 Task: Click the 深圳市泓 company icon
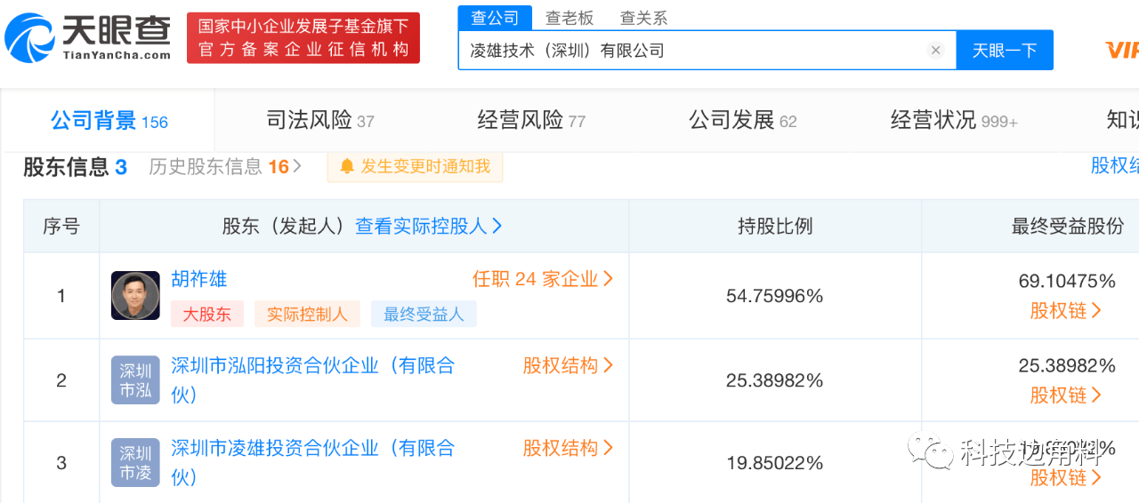click(x=135, y=380)
